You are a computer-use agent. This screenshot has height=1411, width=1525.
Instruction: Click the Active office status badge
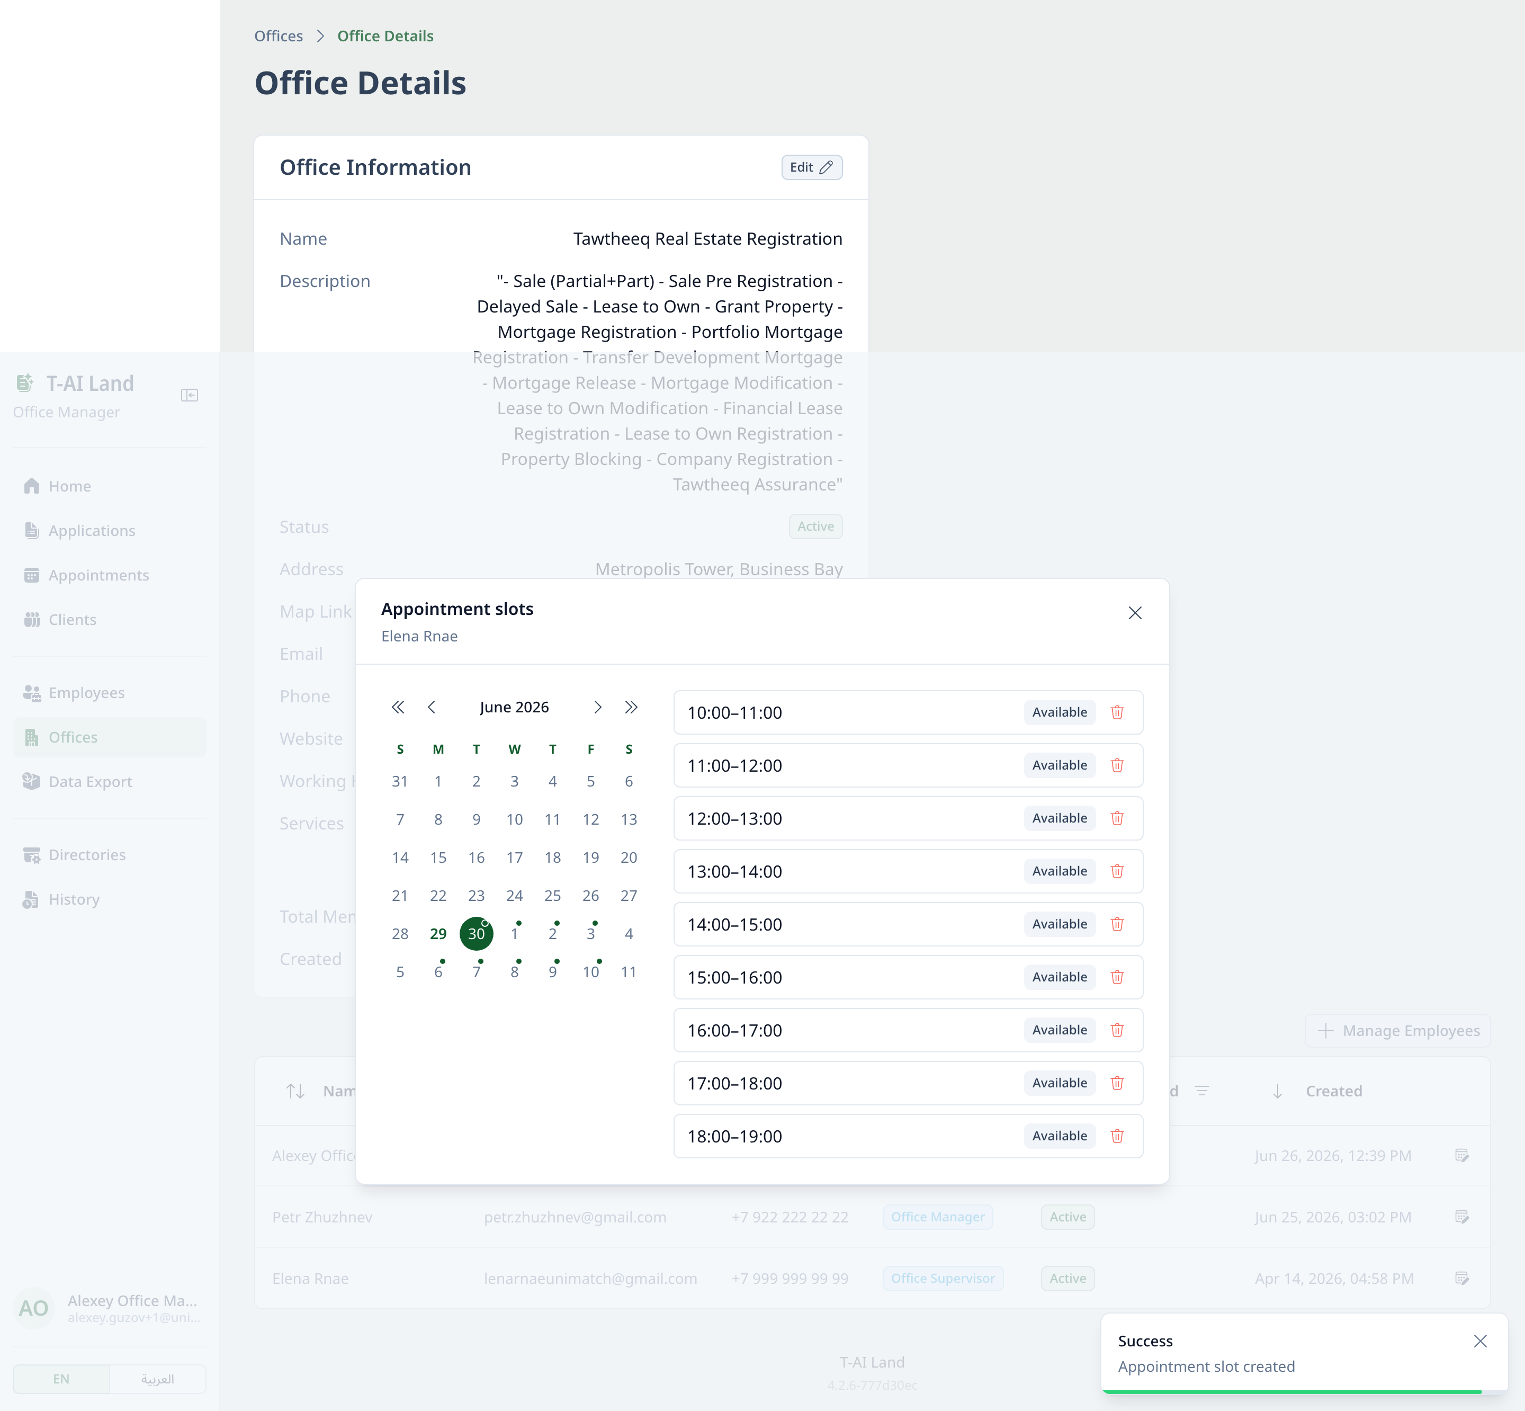point(815,526)
